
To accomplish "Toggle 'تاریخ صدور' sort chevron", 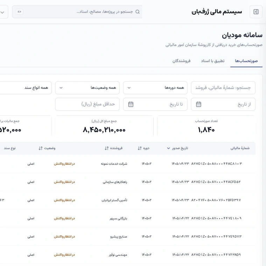I will coord(168,148).
